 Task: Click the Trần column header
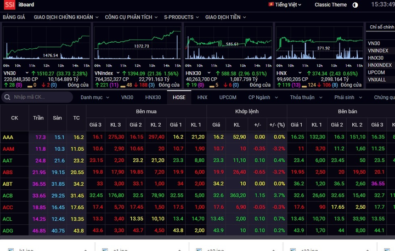click(x=38, y=118)
